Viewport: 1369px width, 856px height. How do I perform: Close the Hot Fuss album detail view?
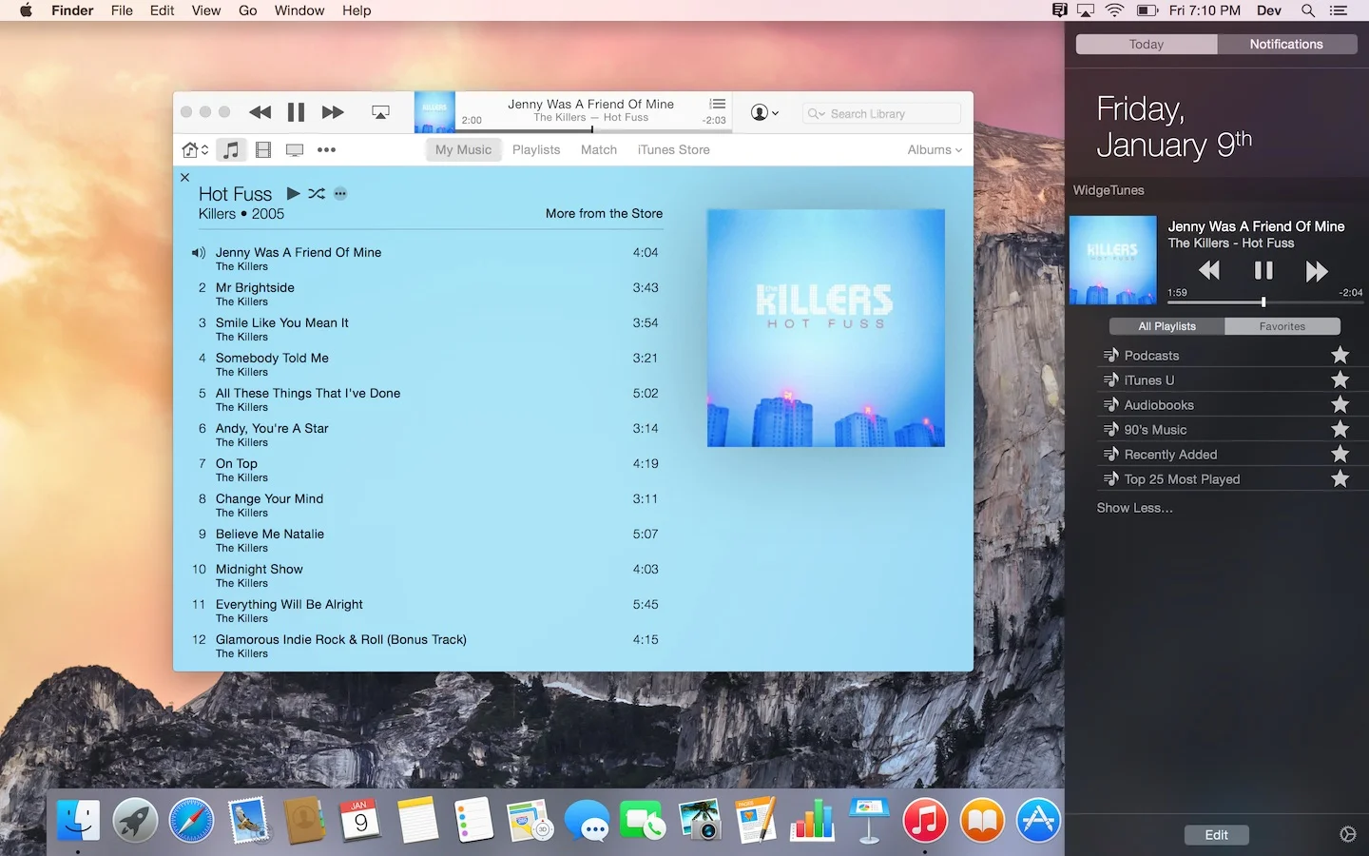pos(185,177)
